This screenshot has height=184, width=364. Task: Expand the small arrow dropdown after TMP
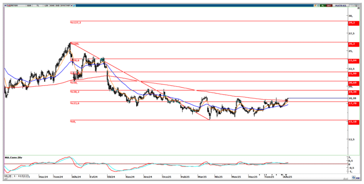pyautogui.click(x=72, y=6)
